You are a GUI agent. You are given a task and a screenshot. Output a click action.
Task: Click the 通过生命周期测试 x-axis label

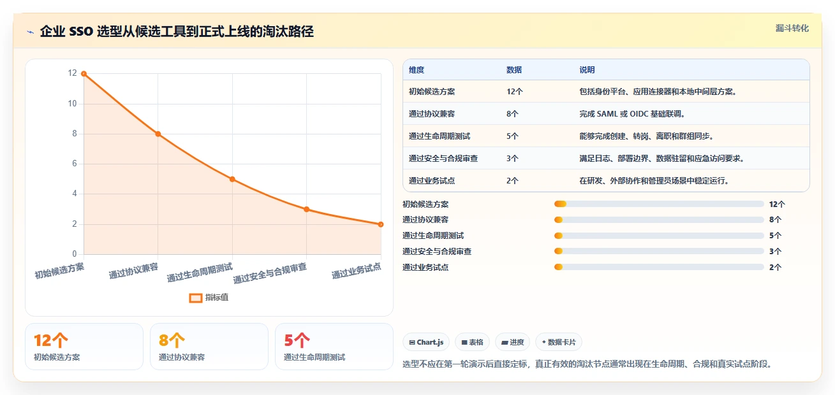tap(200, 273)
